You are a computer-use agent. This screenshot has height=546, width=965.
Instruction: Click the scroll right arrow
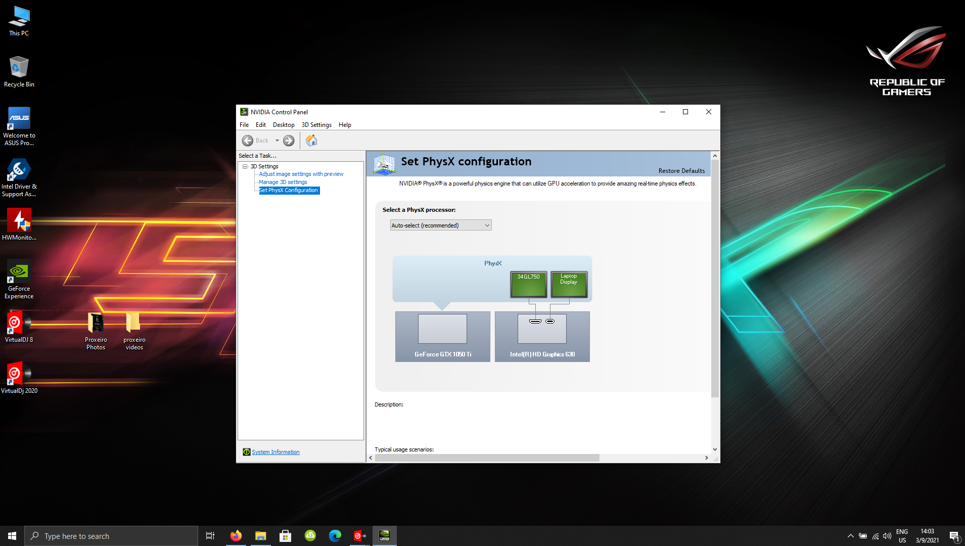(706, 458)
